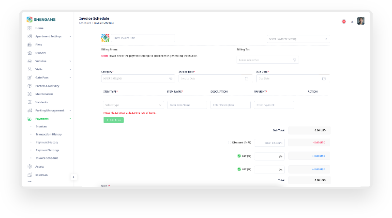Open the Flats menu label
Image resolution: width=392 pixels, height=218 pixels.
pos(39,45)
